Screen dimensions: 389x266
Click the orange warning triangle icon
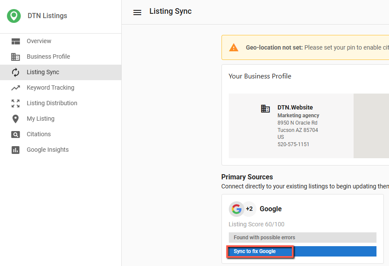click(x=234, y=47)
